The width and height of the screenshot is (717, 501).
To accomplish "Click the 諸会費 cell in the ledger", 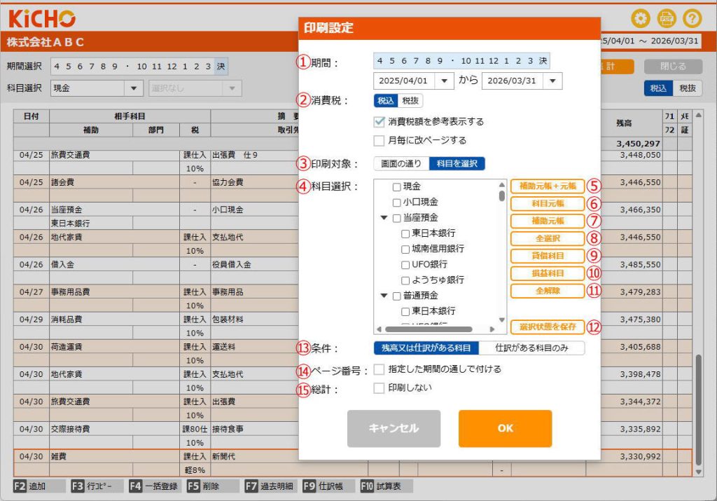I will (114, 182).
